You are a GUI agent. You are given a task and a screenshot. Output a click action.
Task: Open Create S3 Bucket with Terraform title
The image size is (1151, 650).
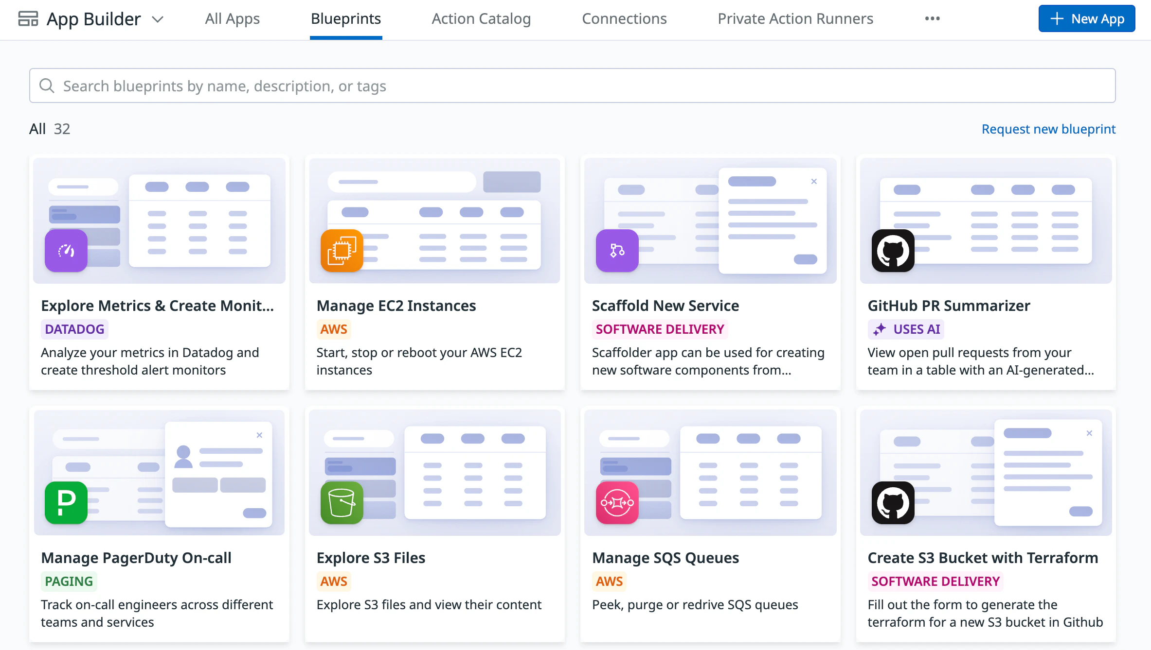point(983,558)
